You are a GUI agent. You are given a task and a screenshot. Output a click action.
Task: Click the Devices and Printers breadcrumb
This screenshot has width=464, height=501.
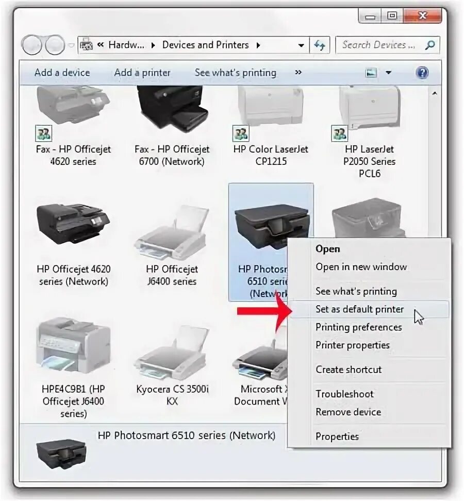206,45
